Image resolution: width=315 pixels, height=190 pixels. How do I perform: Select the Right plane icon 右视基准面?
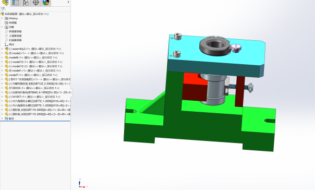[6, 40]
